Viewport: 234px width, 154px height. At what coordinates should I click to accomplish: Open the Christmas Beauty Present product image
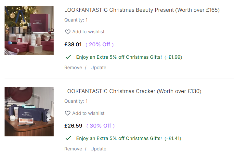[29, 30]
